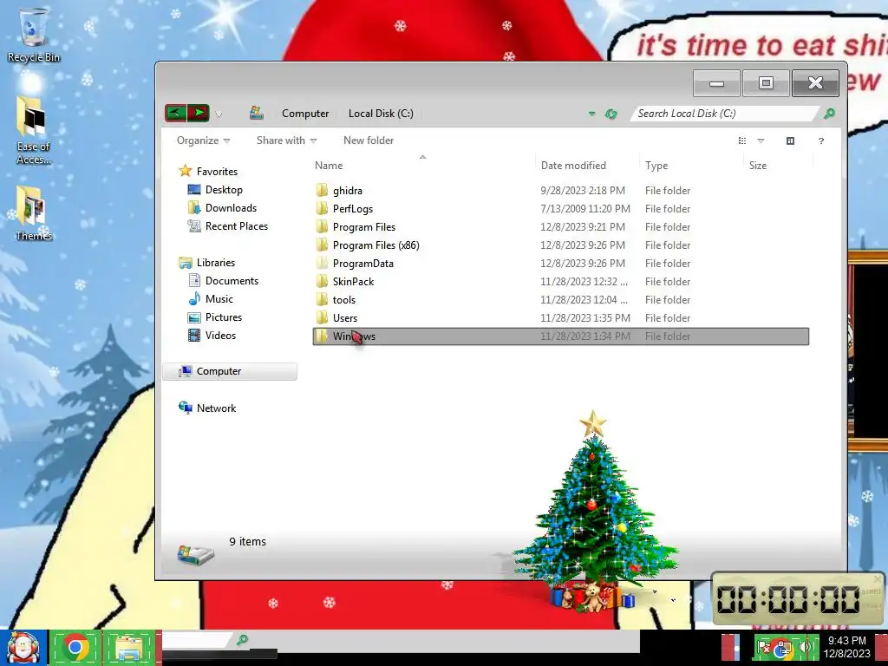Image resolution: width=888 pixels, height=666 pixels.
Task: Open the clock showing 9:43 PM
Action: tap(846, 647)
